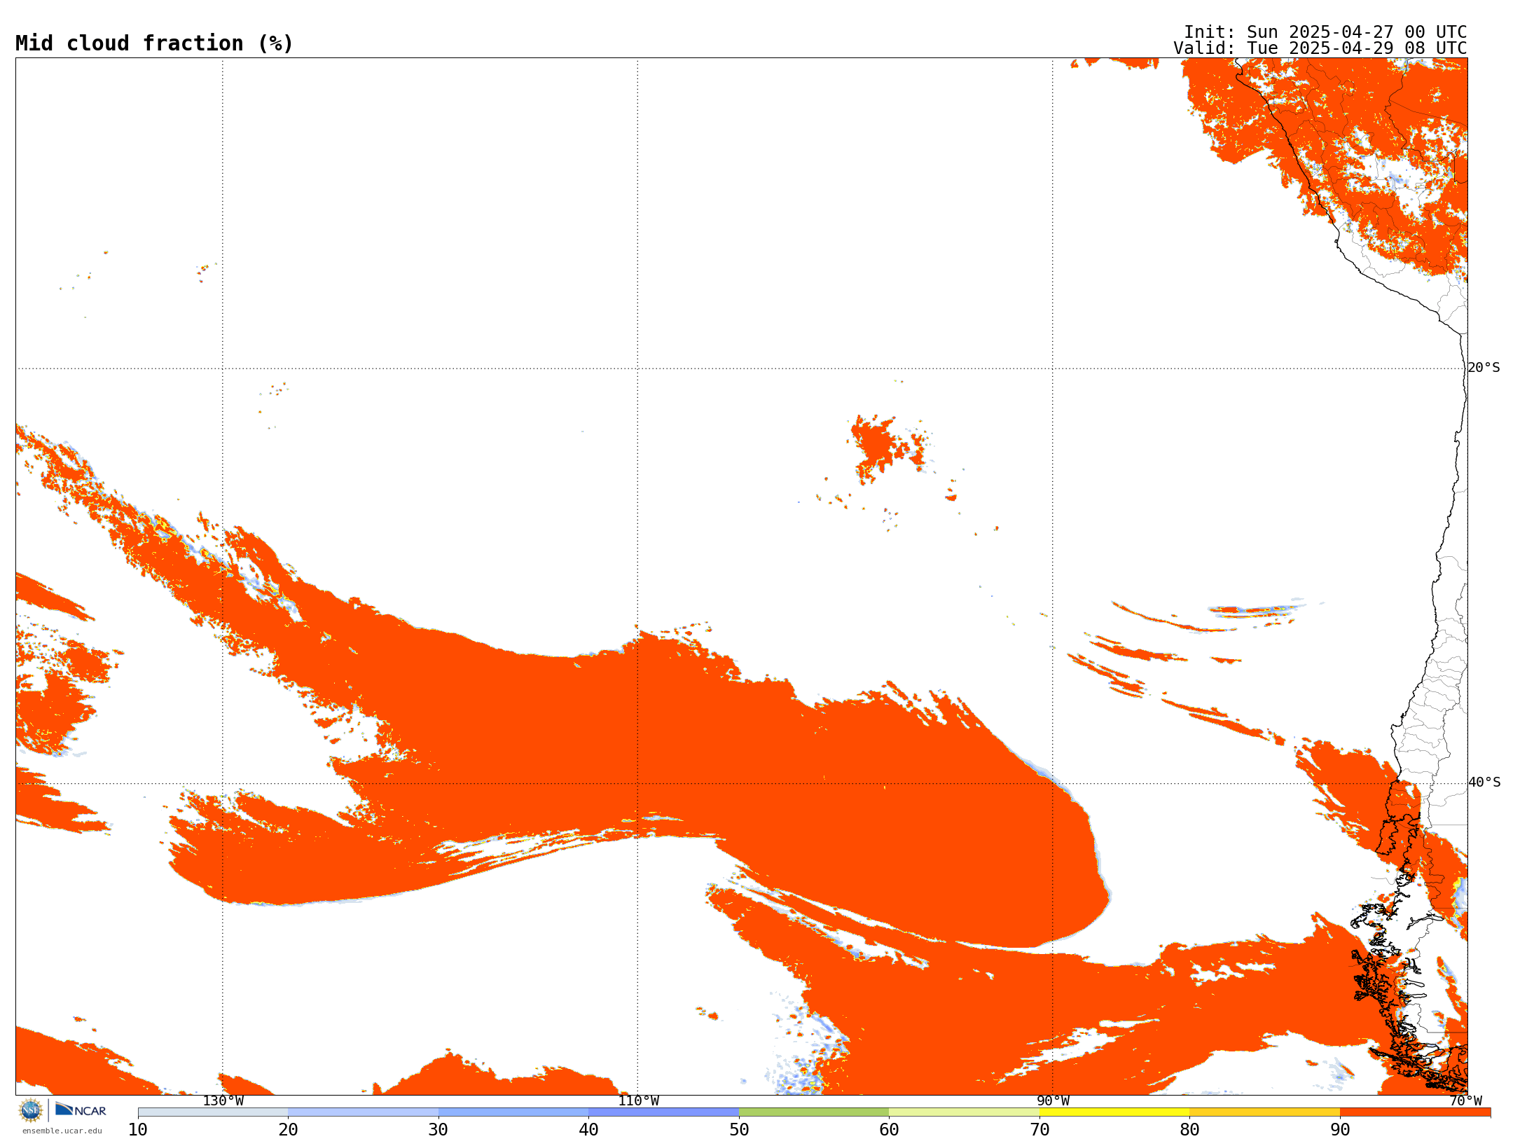Click the 40°S latitude label
The image size is (1513, 1139).
point(1484,782)
